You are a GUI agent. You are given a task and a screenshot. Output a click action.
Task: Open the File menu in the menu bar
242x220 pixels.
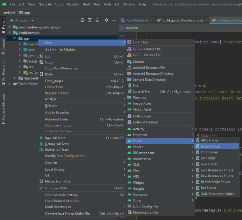13,4
